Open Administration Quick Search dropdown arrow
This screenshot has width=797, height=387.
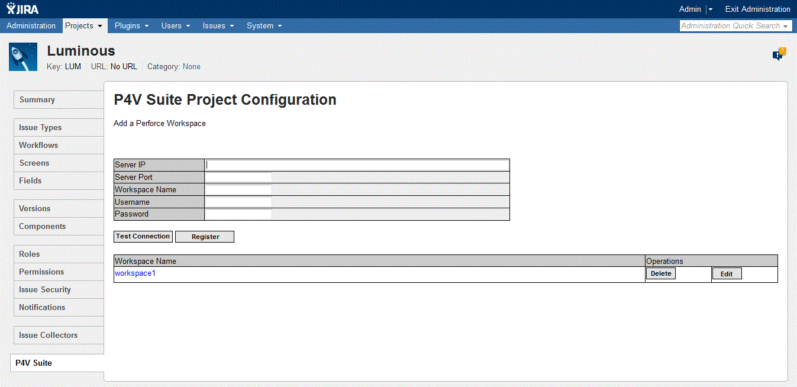pos(786,26)
